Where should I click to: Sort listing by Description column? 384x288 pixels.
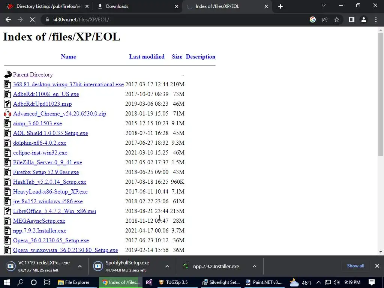click(201, 57)
